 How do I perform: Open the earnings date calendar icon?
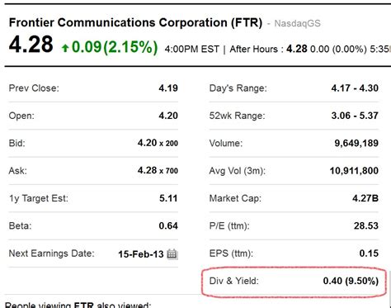172,254
